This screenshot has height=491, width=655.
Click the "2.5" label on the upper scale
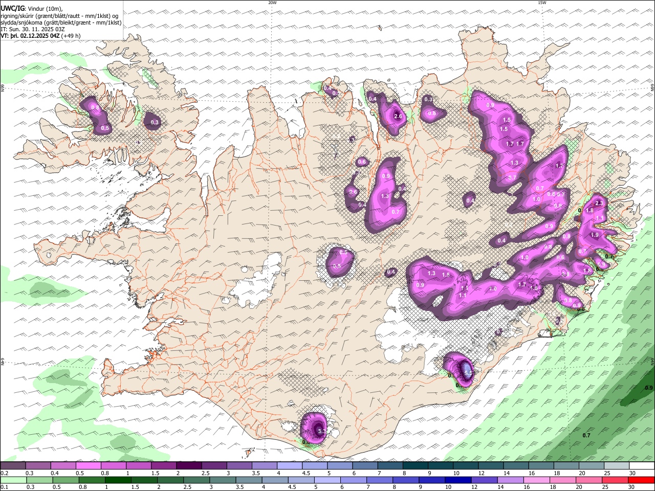(206, 473)
